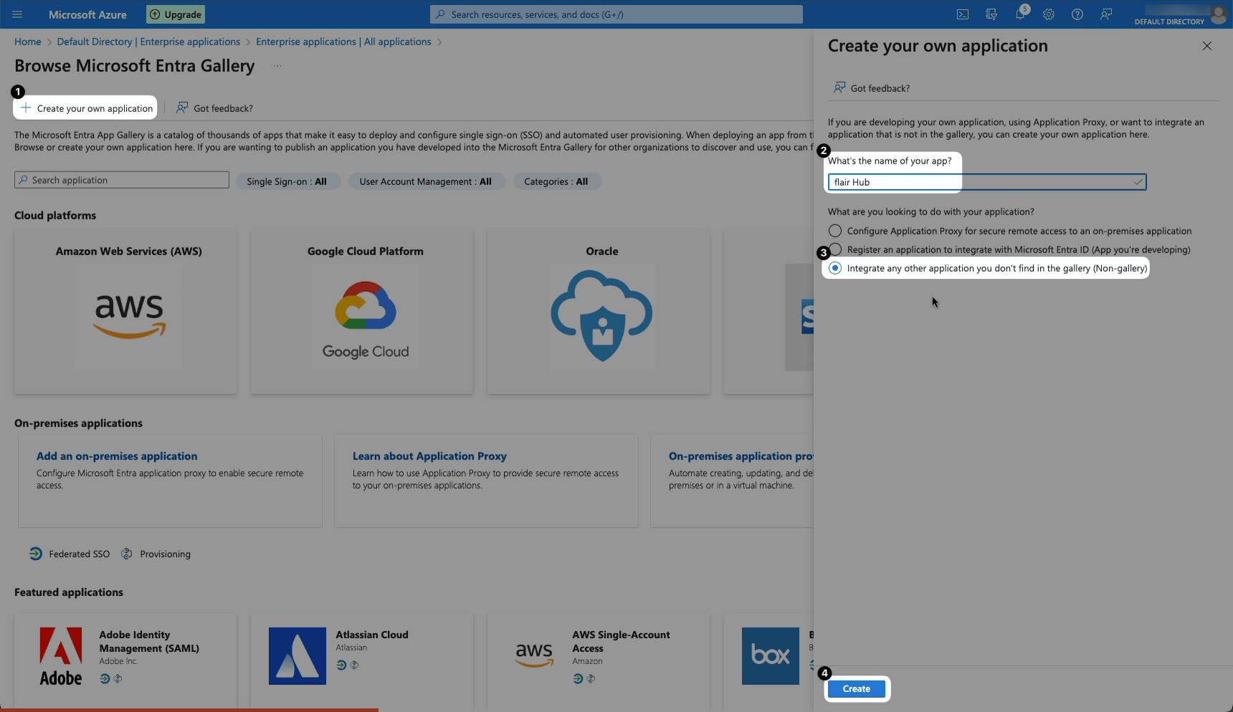Open the feedback icon in top bar
This screenshot has height=712, width=1233.
1106,14
